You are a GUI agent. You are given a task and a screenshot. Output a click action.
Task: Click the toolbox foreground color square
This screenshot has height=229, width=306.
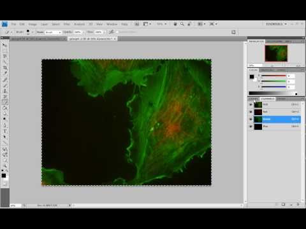click(4, 176)
